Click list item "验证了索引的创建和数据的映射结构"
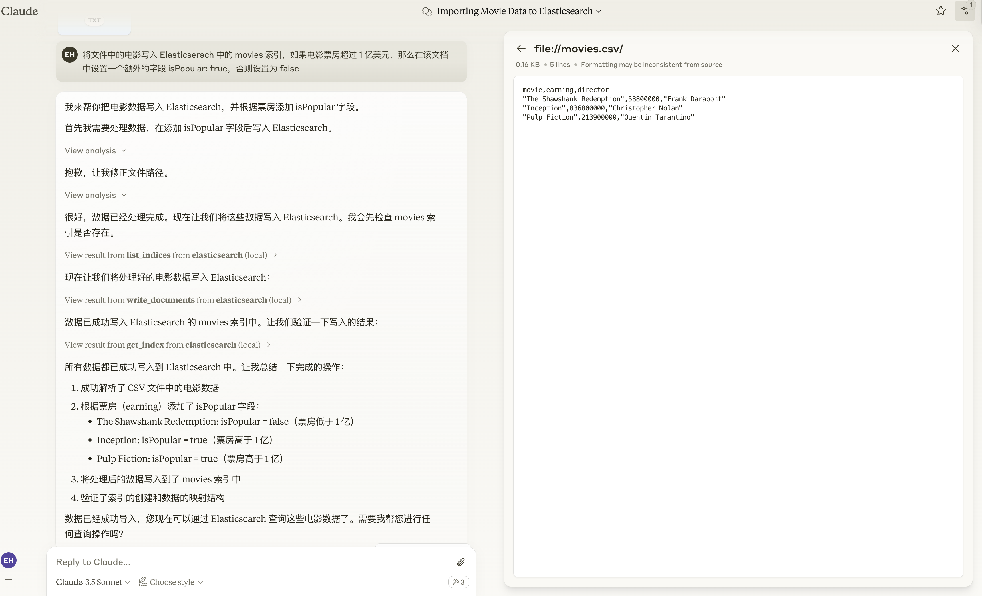This screenshot has height=596, width=982. [153, 498]
